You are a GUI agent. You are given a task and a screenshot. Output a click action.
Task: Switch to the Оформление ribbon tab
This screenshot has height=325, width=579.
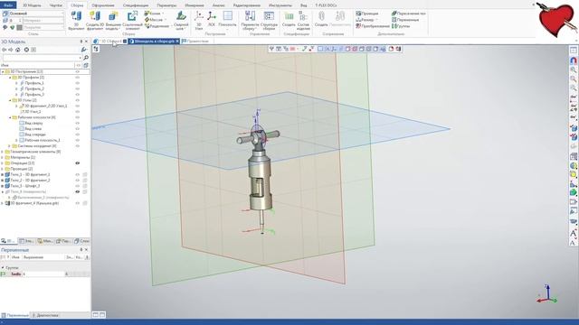tap(102, 5)
